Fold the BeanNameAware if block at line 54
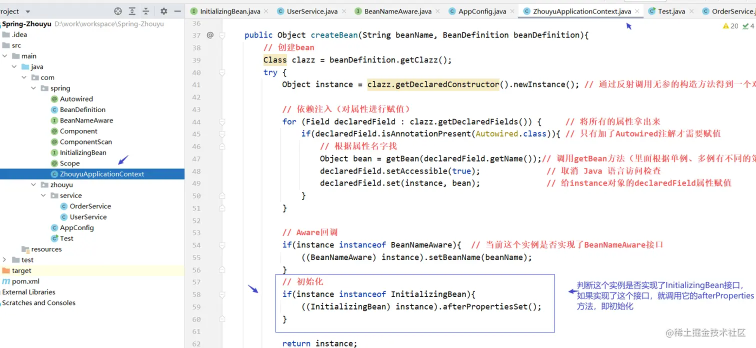The width and height of the screenshot is (756, 348). (222, 245)
